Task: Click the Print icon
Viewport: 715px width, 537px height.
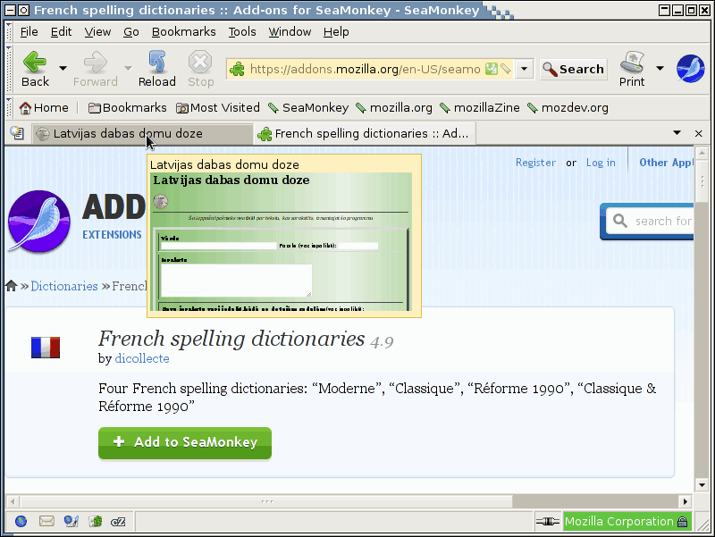Action: tap(632, 63)
